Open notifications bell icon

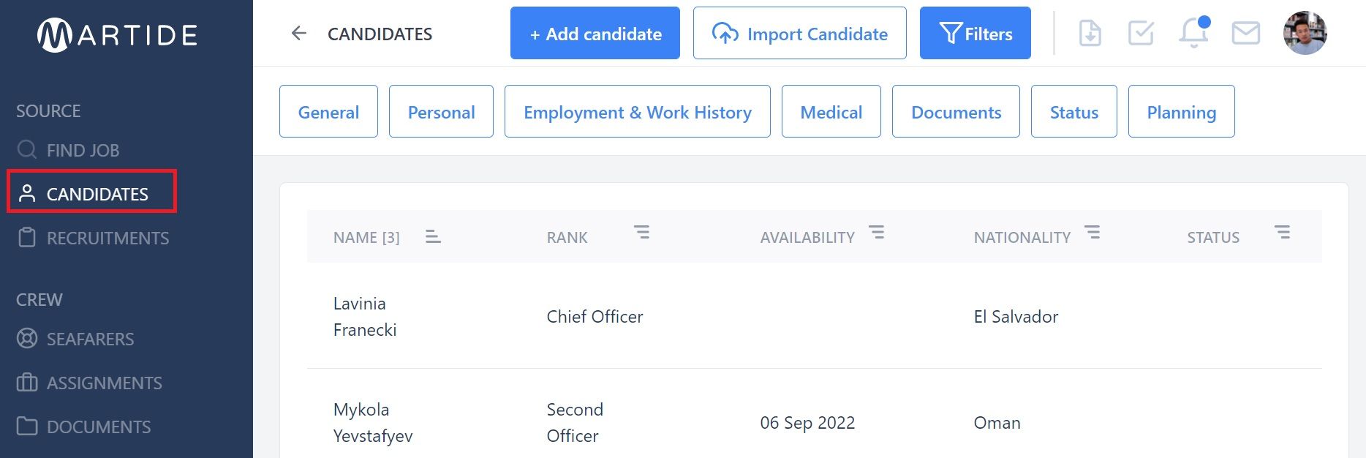tap(1193, 33)
